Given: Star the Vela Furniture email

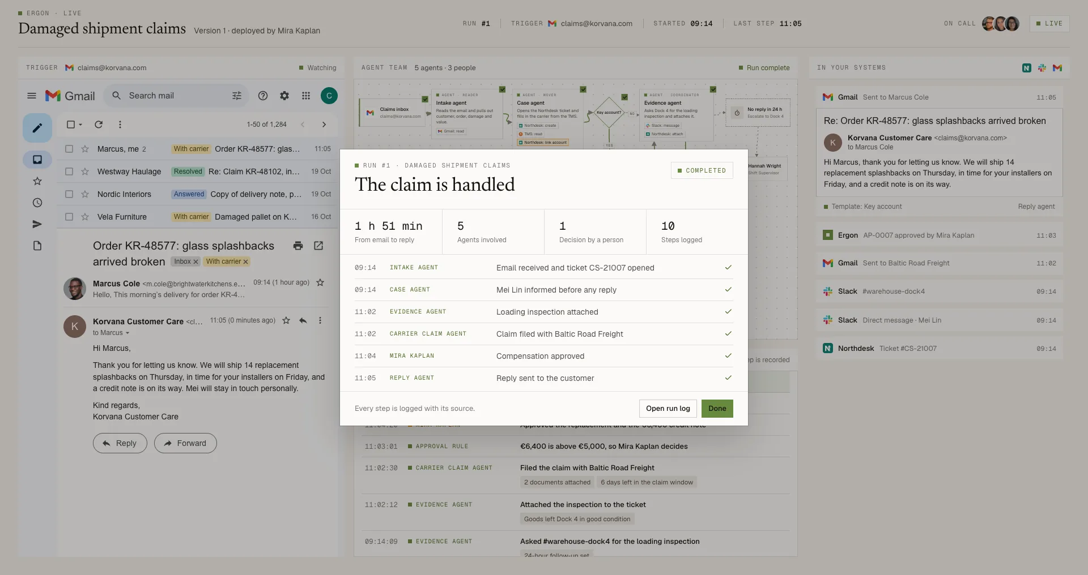Looking at the screenshot, I should (x=85, y=217).
